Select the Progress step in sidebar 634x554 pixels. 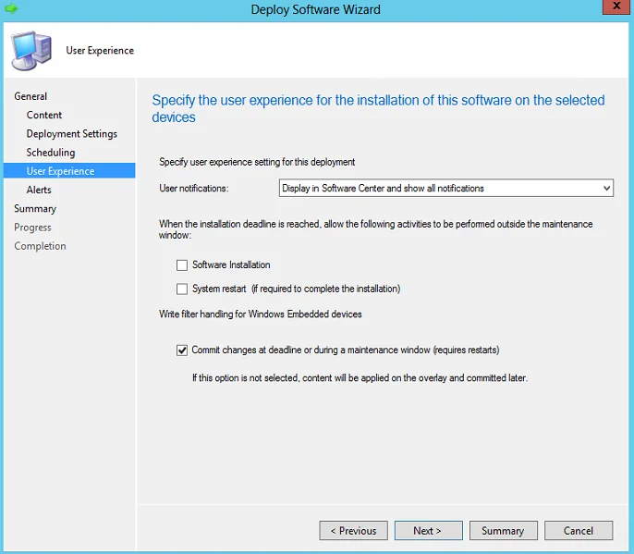32,228
